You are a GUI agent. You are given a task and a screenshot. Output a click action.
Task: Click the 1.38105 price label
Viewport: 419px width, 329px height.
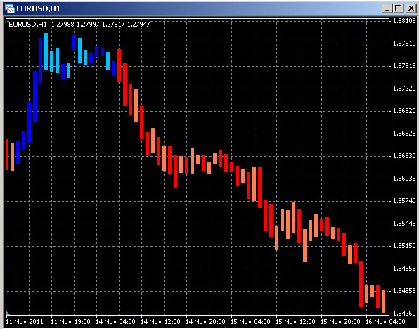pyautogui.click(x=404, y=21)
